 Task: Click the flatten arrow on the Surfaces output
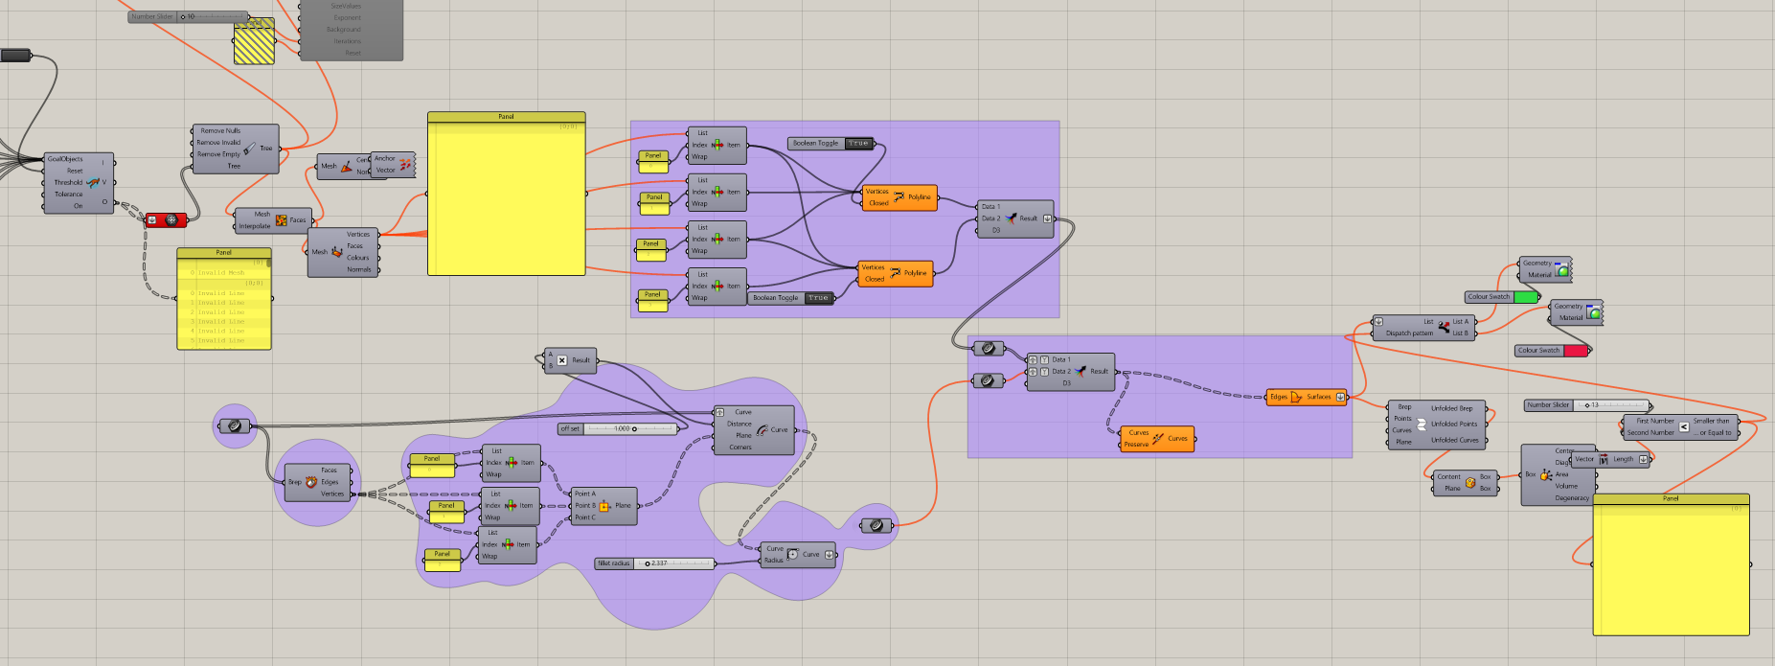coord(1340,397)
